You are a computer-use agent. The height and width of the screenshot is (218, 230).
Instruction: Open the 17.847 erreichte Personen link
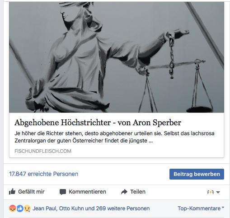[x=44, y=174]
